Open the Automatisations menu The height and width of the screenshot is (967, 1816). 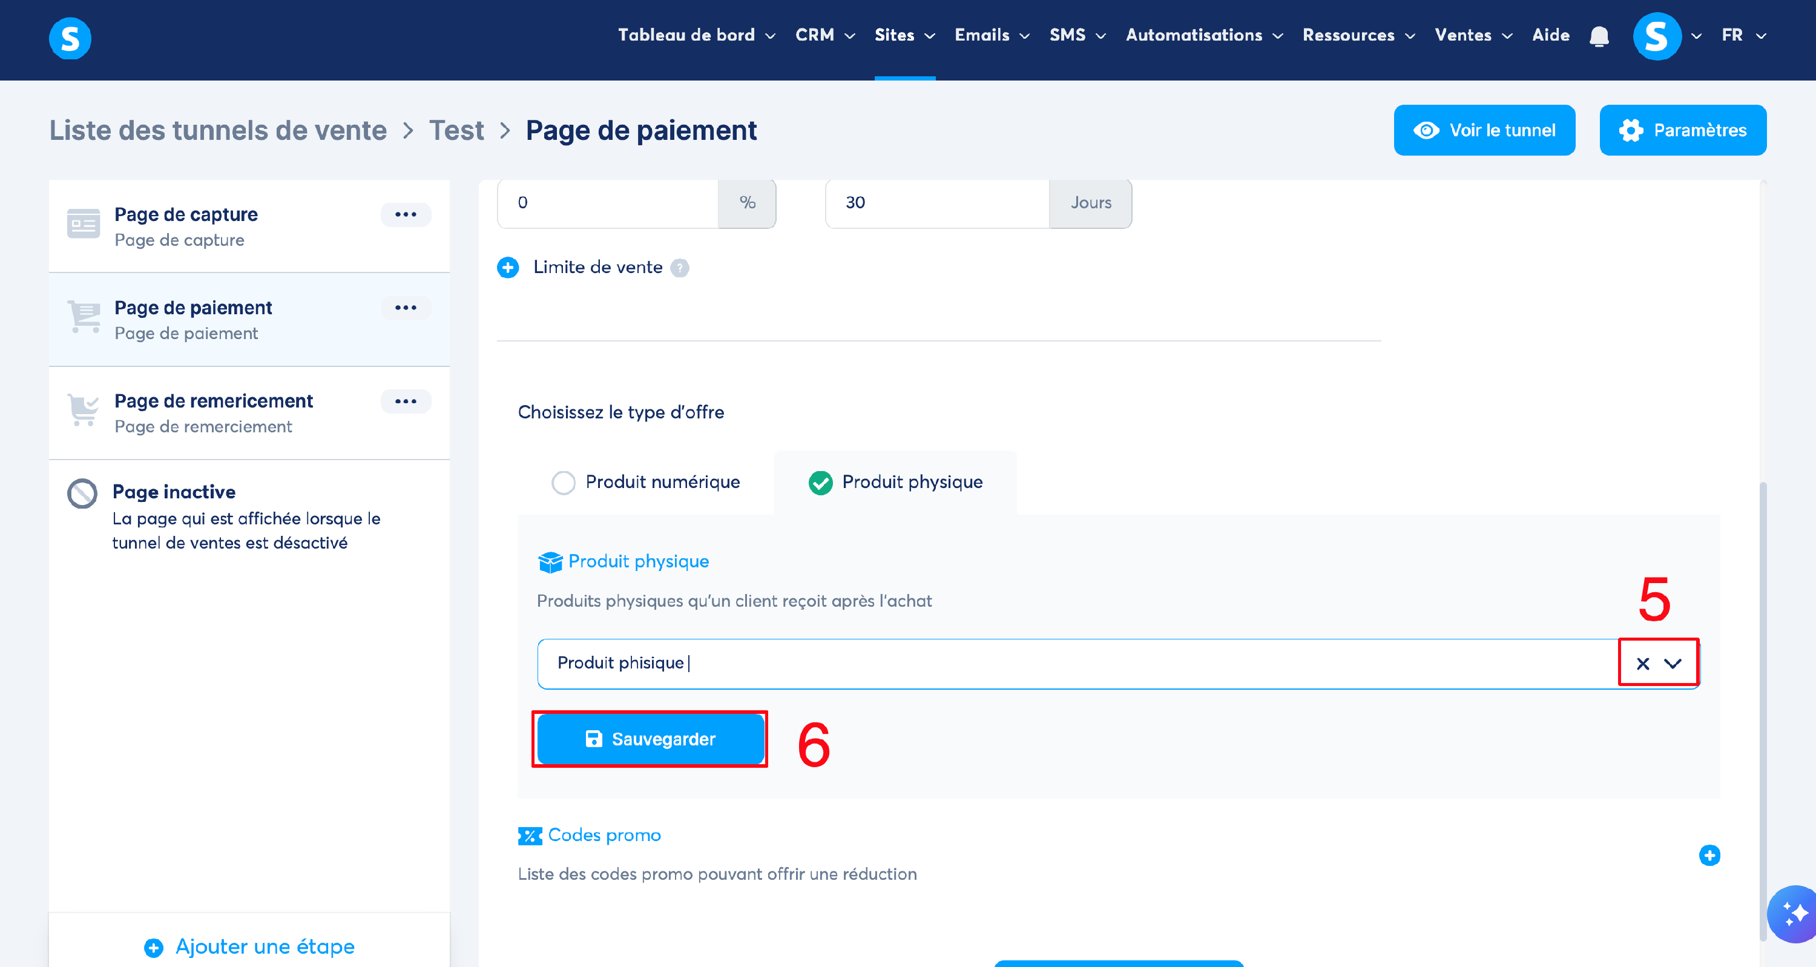point(1203,35)
